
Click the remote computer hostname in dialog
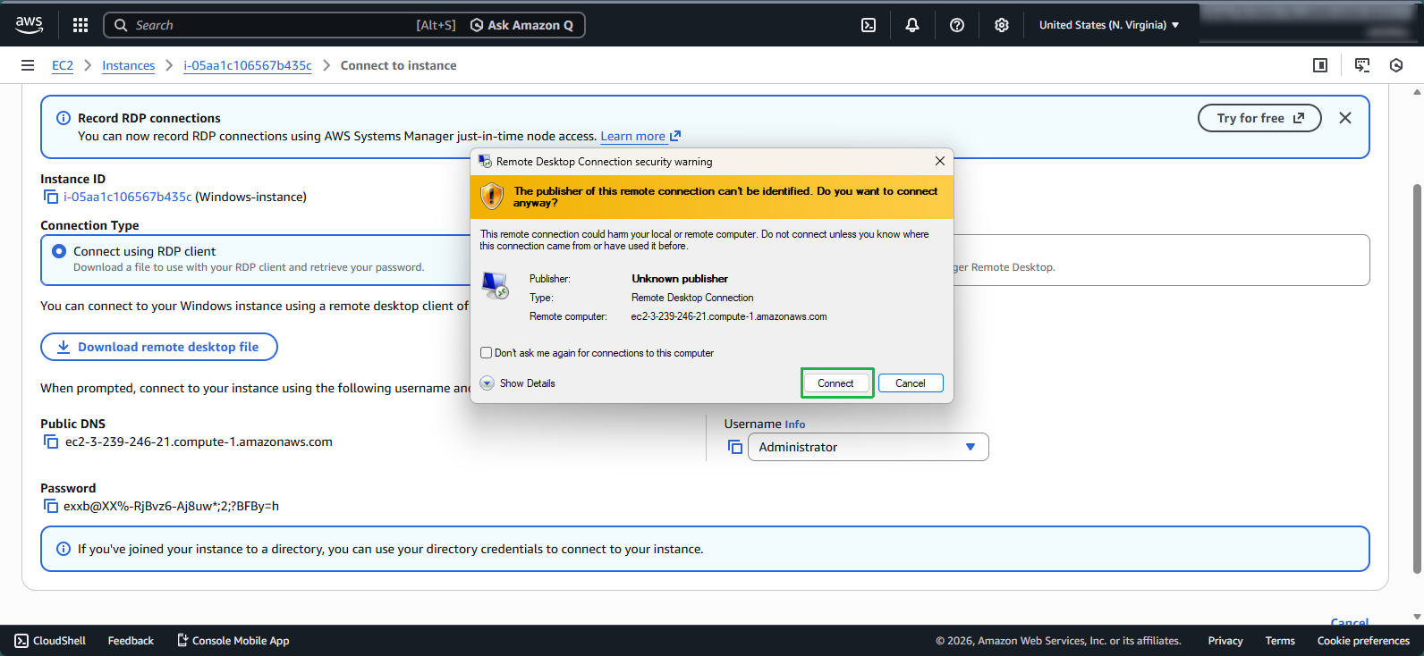tap(729, 316)
